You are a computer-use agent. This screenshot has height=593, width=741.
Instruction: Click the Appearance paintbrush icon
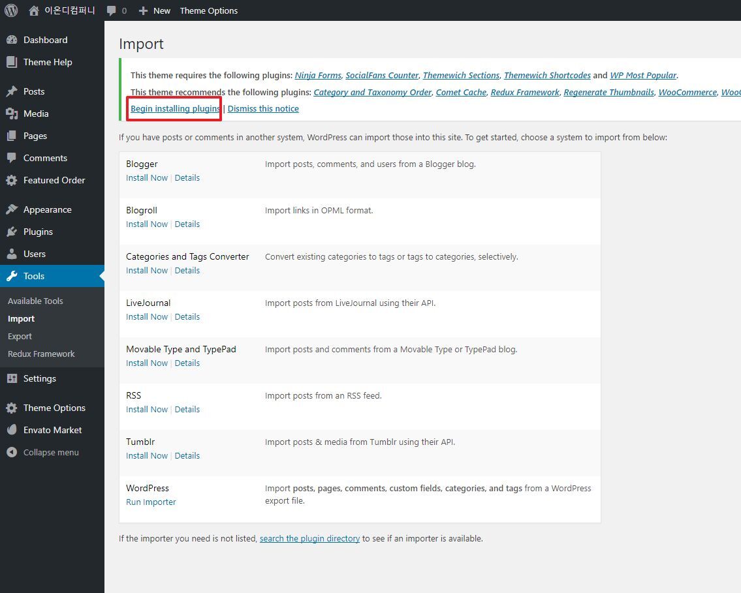coord(12,209)
